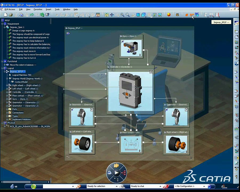
Task: Expand the Controller block plus button
Action: [x=151, y=72]
